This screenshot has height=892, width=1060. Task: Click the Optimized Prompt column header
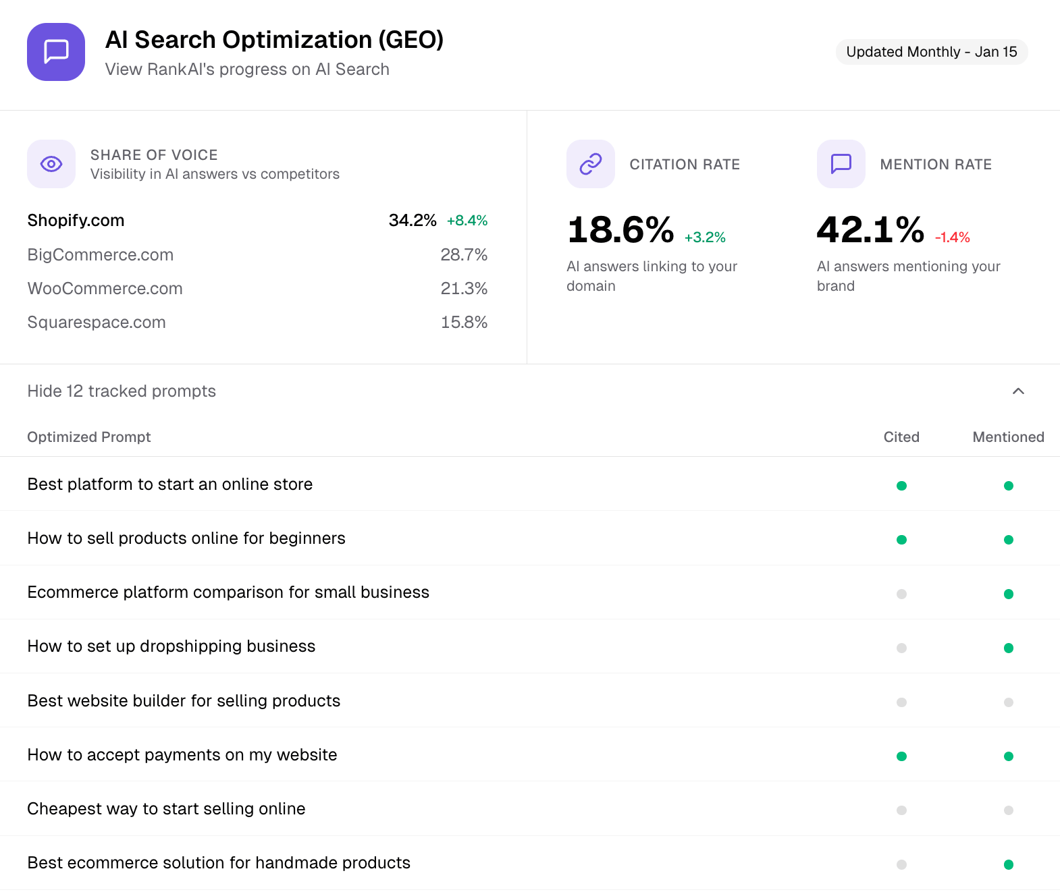(89, 437)
